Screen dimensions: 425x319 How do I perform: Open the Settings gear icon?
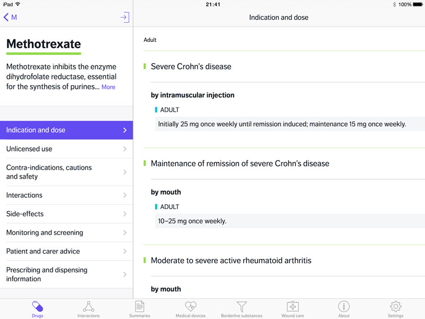tap(395, 307)
